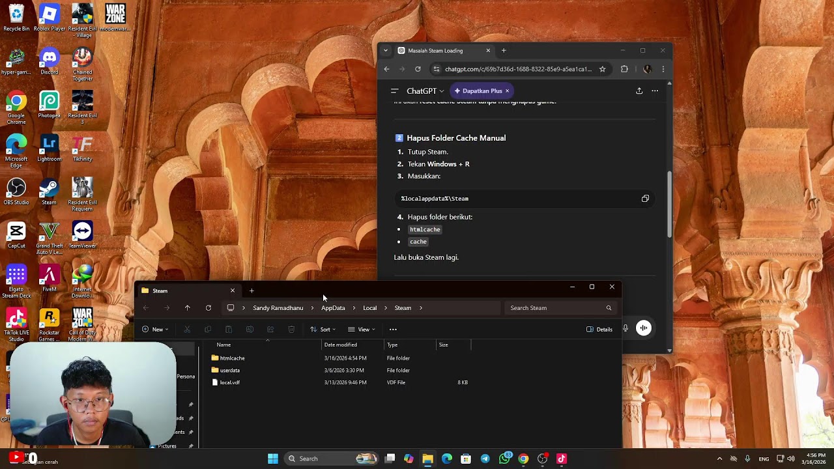This screenshot has height=469, width=834.
Task: Click the share icon in ChatGPT header
Action: [639, 91]
